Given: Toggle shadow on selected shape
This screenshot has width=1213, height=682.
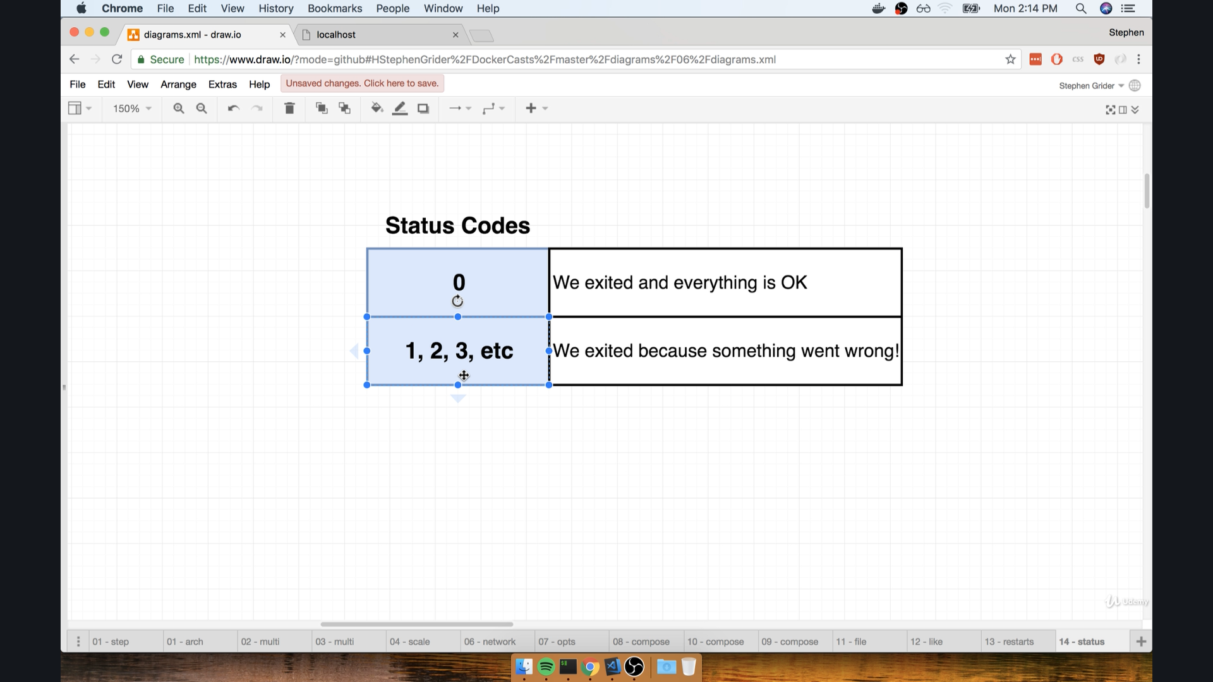Looking at the screenshot, I should coord(423,109).
